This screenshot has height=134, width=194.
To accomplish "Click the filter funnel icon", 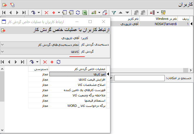I will [x=114, y=13].
